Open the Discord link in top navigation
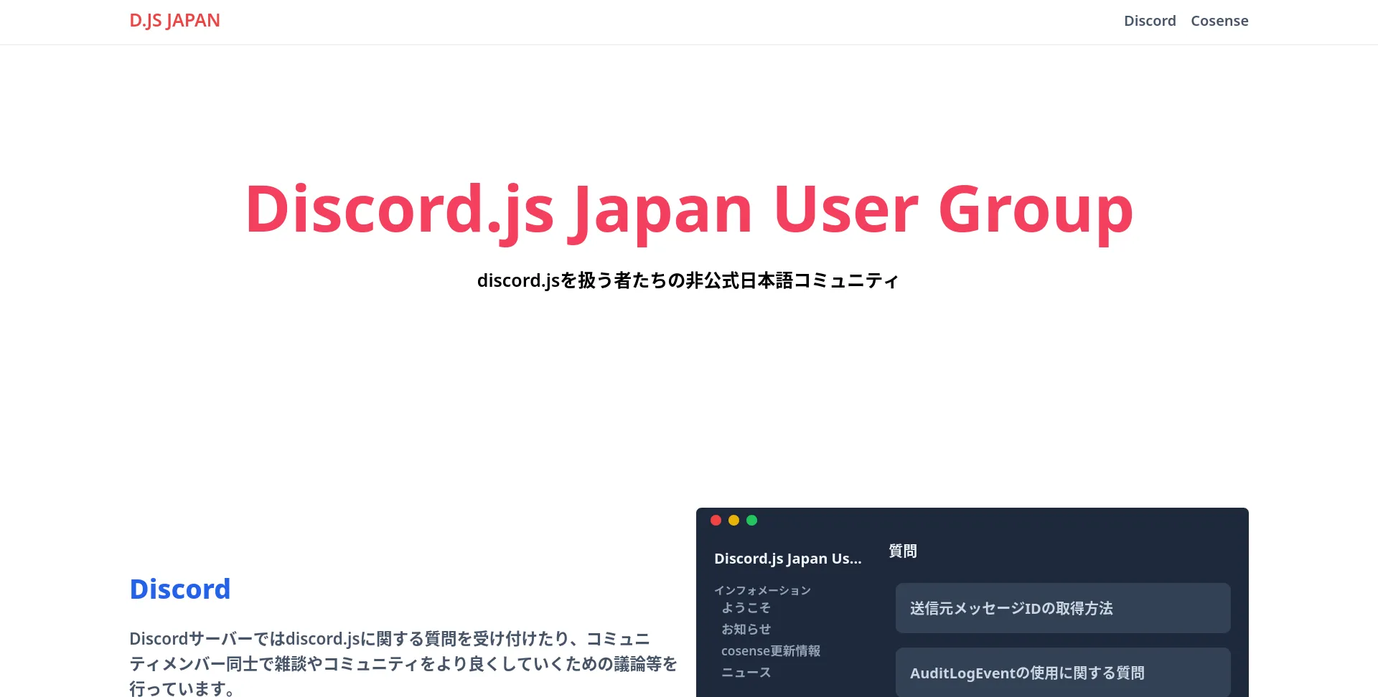The image size is (1378, 697). 1149,21
